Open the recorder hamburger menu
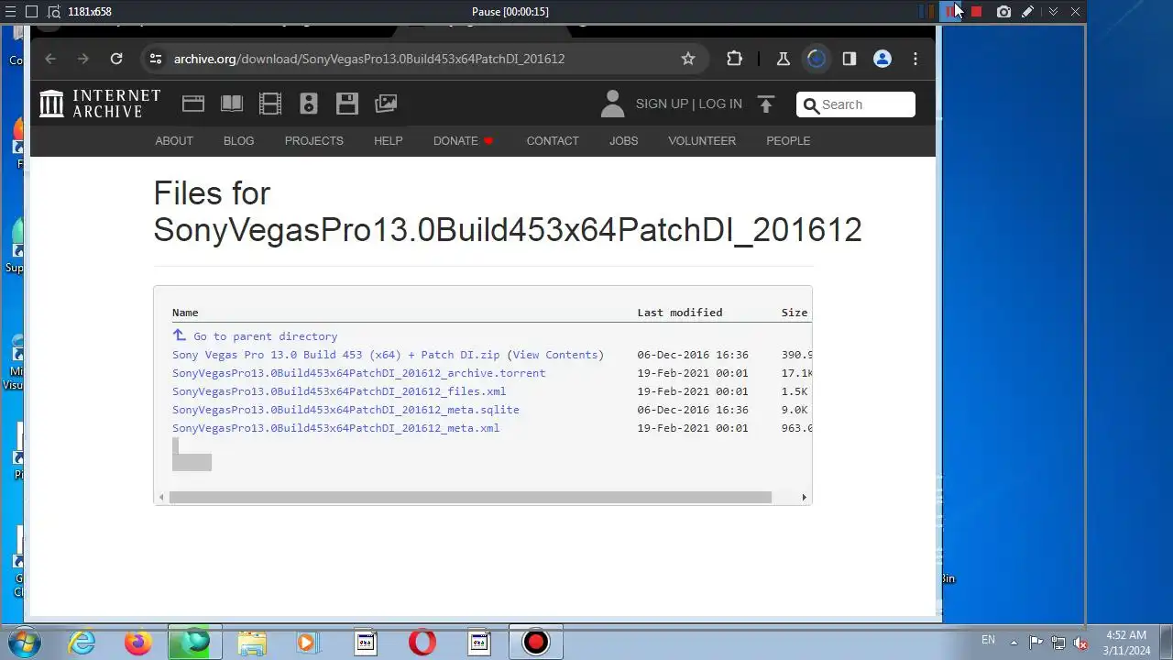Viewport: 1173px width, 660px height. click(10, 12)
